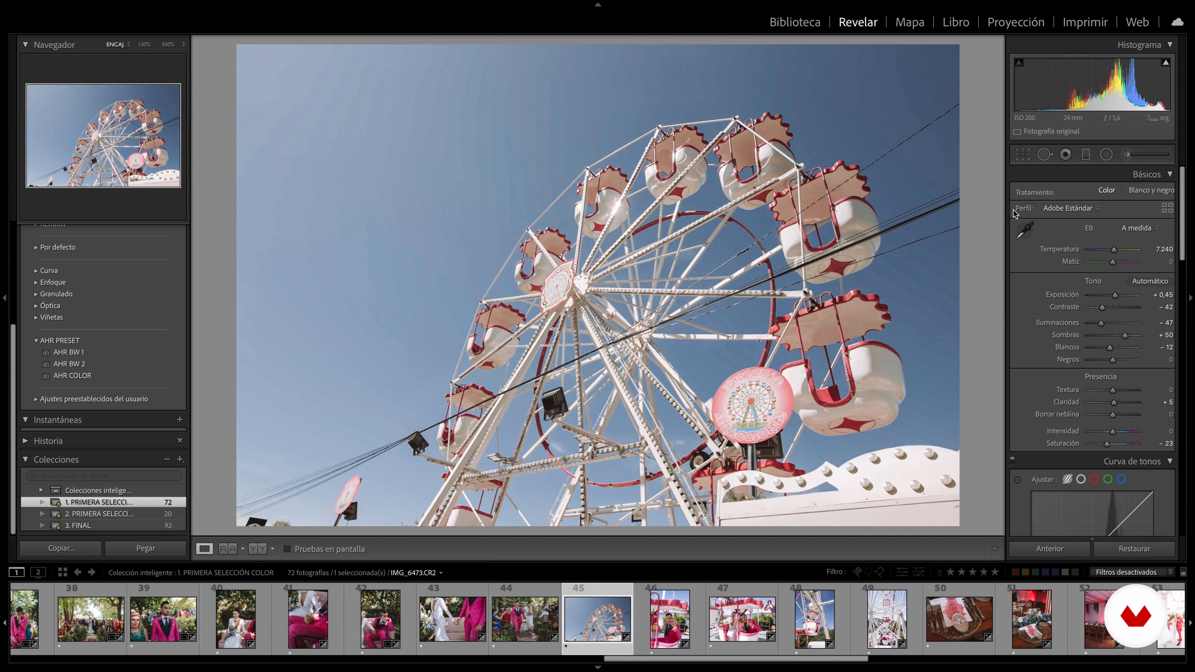Adjust the Exposición slider handle
1195x672 pixels.
1115,295
